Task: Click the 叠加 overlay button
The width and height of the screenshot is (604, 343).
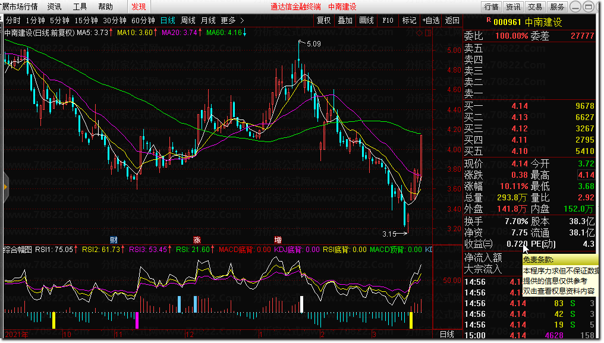Action: (x=345, y=20)
